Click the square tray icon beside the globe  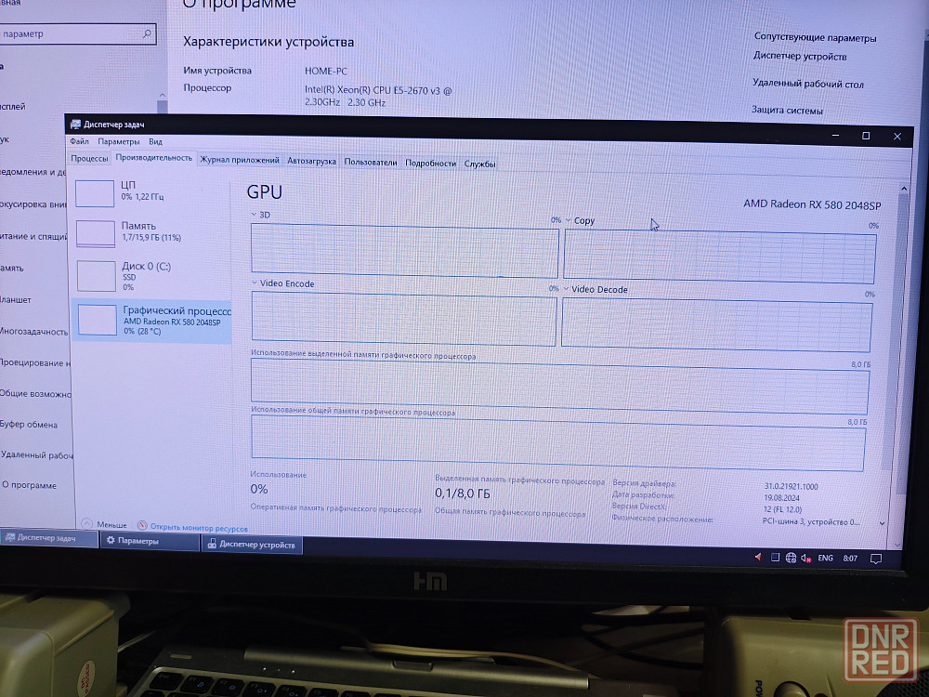point(775,557)
